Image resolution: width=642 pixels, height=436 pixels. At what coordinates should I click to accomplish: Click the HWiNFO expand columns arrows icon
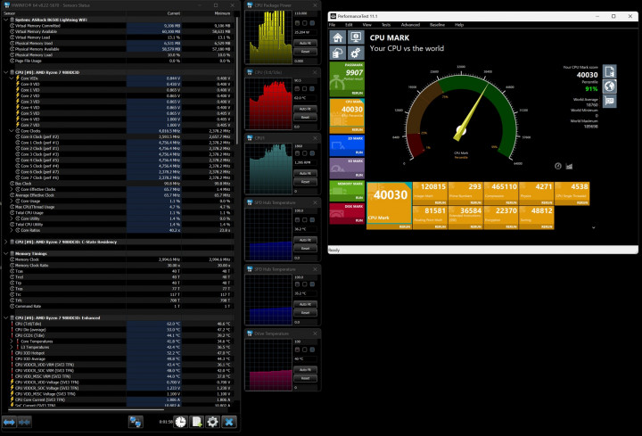pyautogui.click(x=9, y=422)
